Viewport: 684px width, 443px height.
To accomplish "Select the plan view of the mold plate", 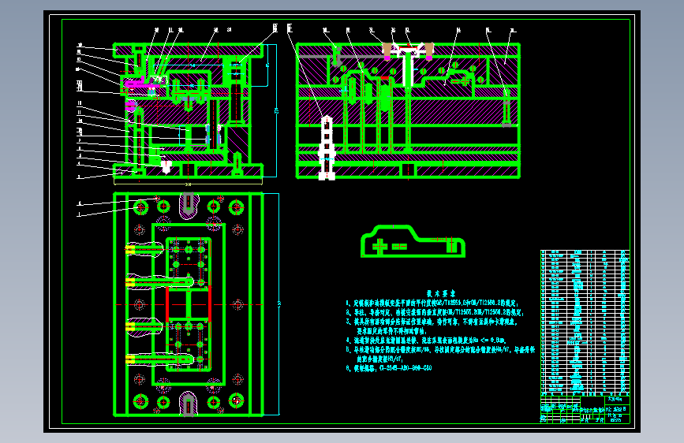I will (x=188, y=304).
